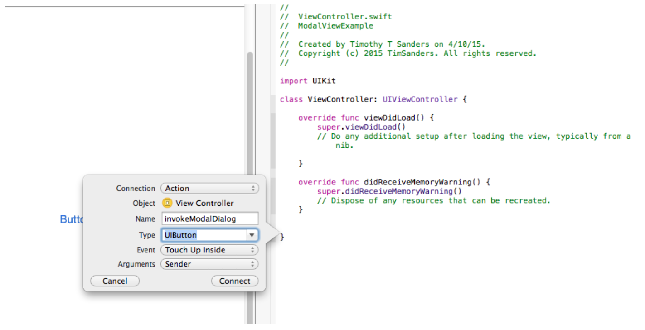Viewport: 645px width, 330px height.
Task: Open the Event dropdown showing Touch Up Inside
Action: [x=209, y=250]
